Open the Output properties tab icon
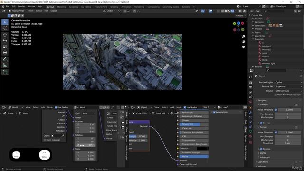 click(250, 87)
